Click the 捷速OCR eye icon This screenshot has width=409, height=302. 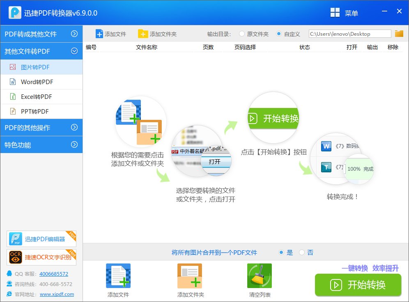pos(15,257)
